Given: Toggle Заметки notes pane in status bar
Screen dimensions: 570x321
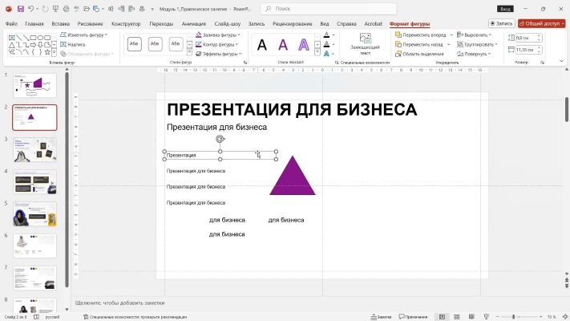Looking at the screenshot, I should [381, 317].
